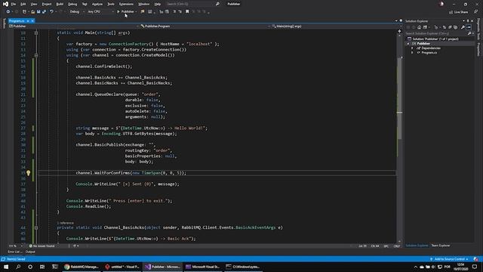Click the Switch Views icon in Solution Explorer
This screenshot has width=483, height=272.
tap(425, 27)
